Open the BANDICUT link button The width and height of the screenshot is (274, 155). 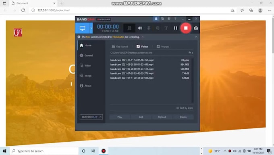[x=91, y=117]
